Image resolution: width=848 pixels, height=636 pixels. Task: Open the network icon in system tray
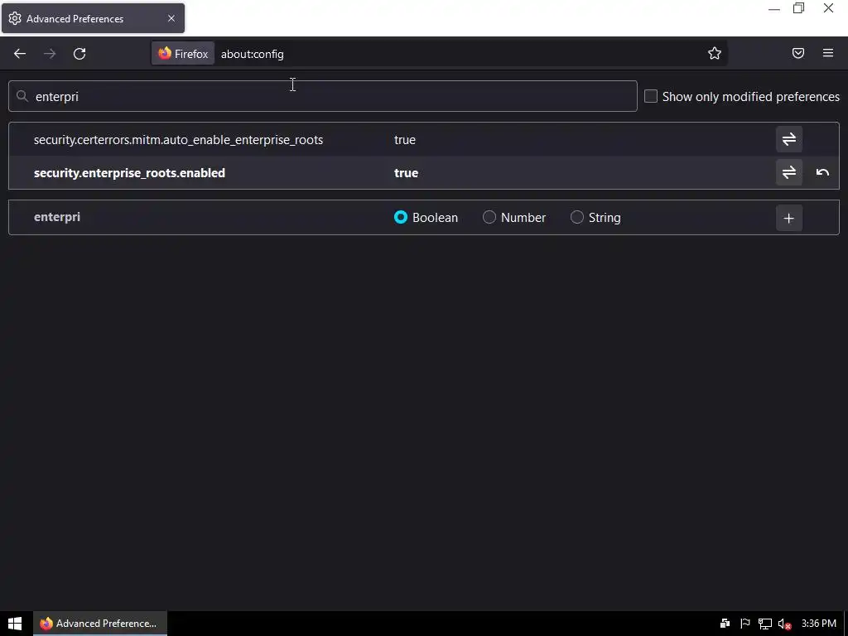coord(764,624)
